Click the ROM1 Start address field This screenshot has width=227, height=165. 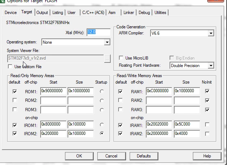click(x=53, y=91)
